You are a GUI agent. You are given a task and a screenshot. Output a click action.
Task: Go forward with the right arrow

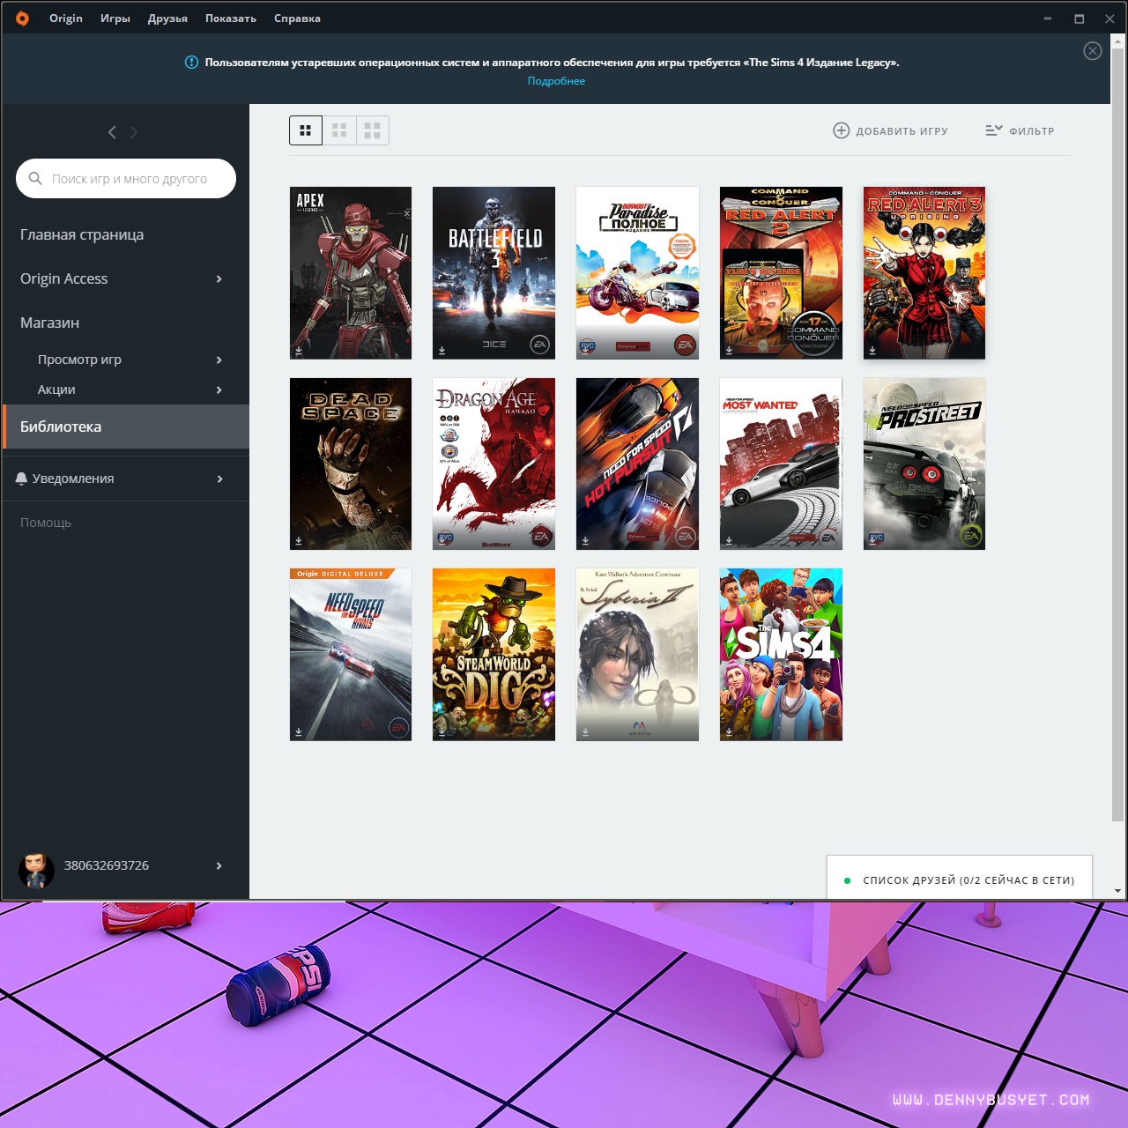134,132
